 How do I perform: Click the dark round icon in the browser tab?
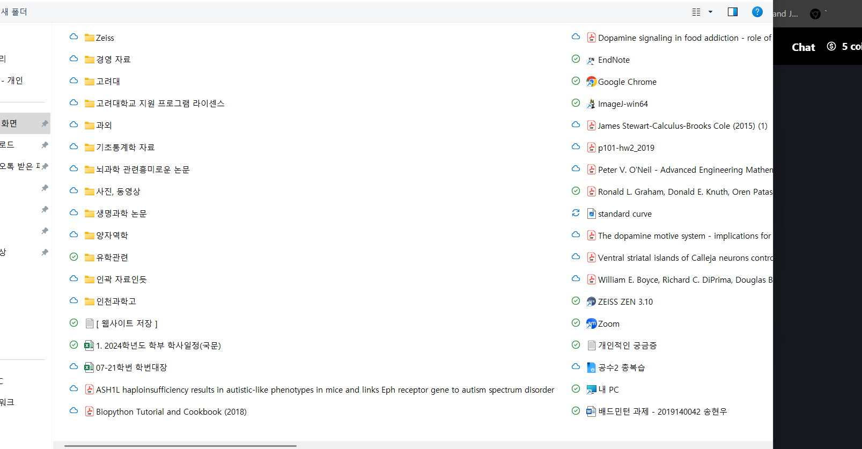tap(815, 14)
